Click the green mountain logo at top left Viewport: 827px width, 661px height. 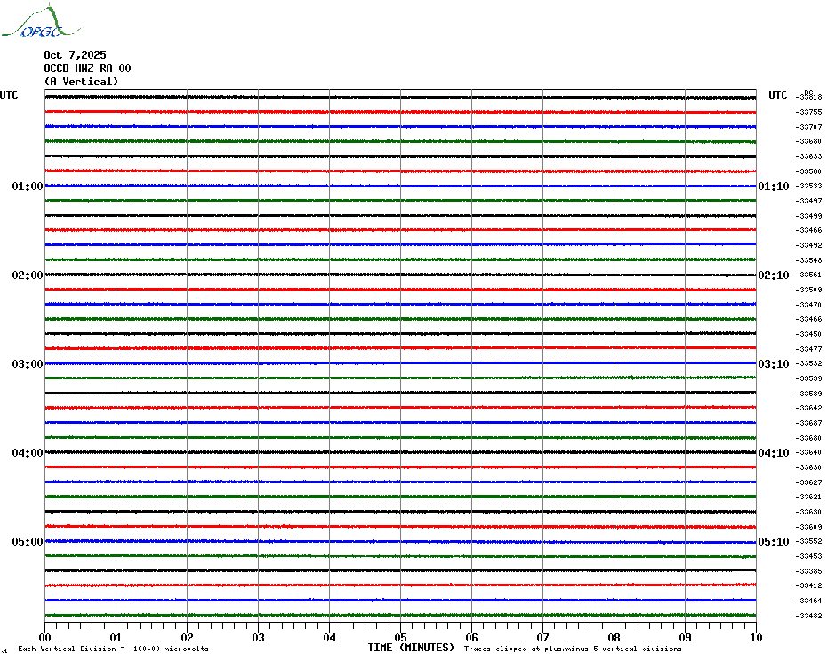pos(32,23)
